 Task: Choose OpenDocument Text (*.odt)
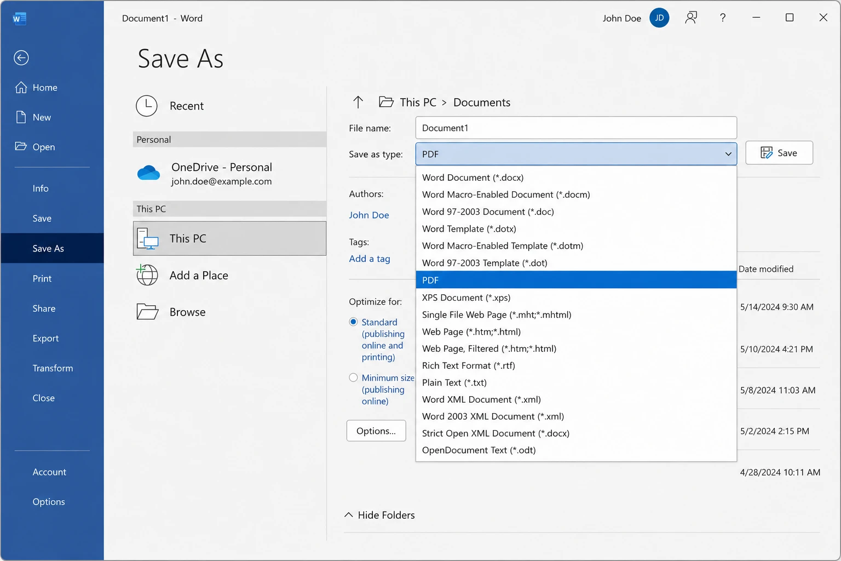(x=576, y=450)
